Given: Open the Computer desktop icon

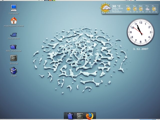Looking at the screenshot, I should tap(14, 8).
